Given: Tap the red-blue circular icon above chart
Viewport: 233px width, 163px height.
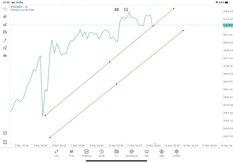Looking at the screenshot, I should [x=126, y=9].
